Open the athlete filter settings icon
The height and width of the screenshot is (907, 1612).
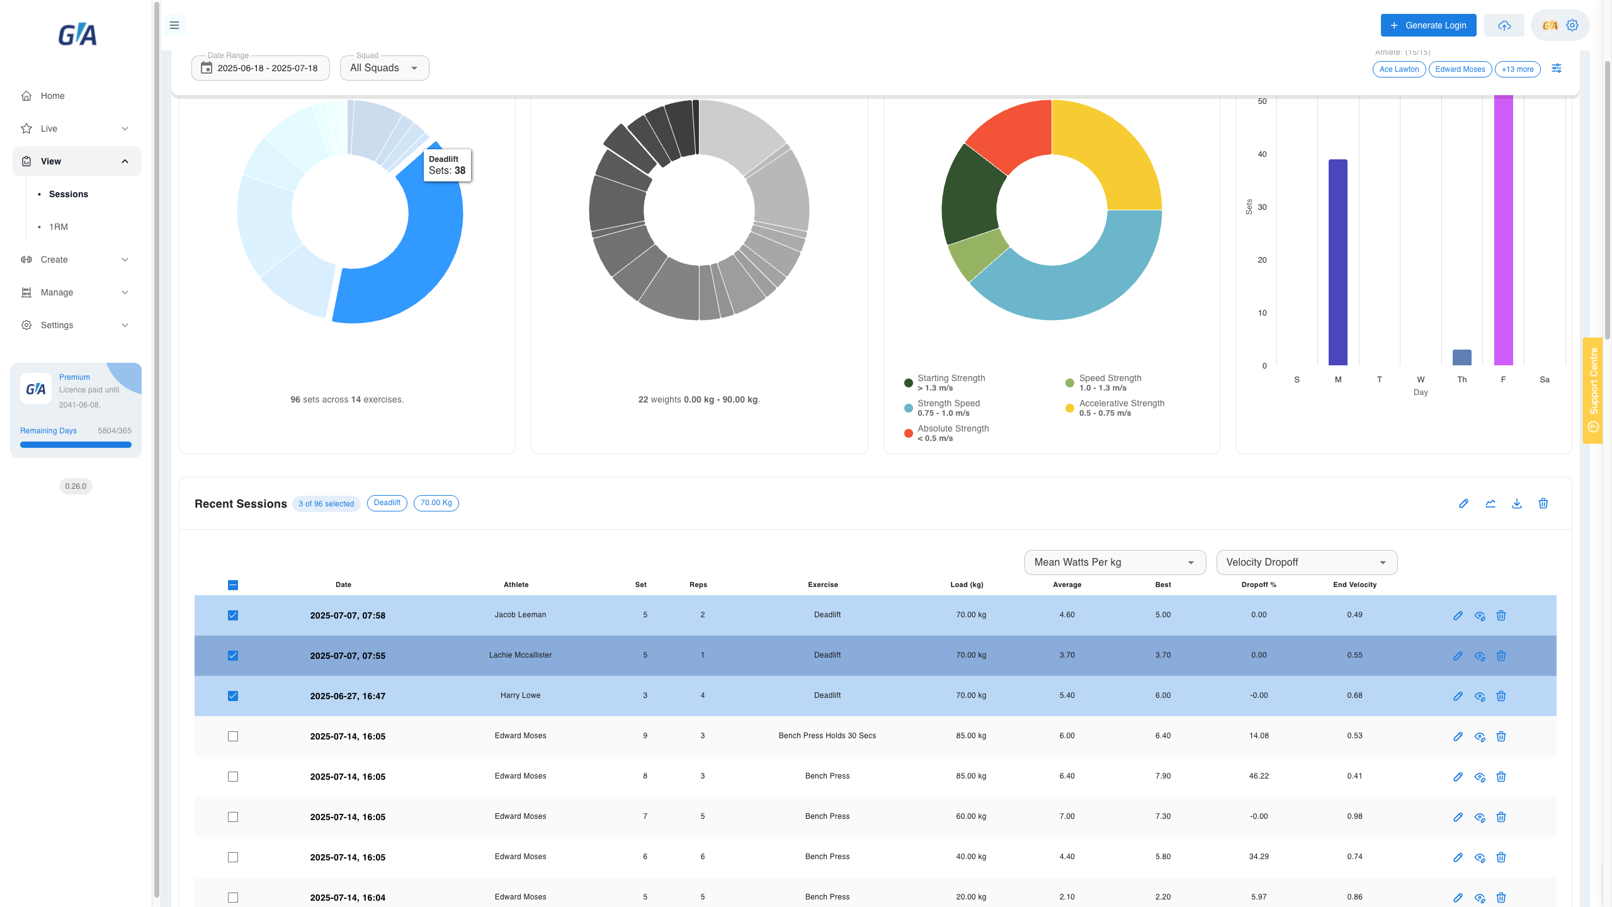1557,68
